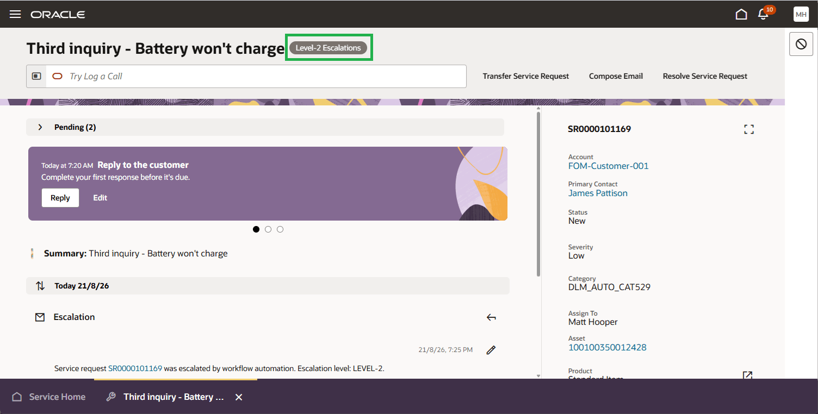818x414 pixels.
Task: Open notifications bell with 10 badge
Action: [x=764, y=14]
